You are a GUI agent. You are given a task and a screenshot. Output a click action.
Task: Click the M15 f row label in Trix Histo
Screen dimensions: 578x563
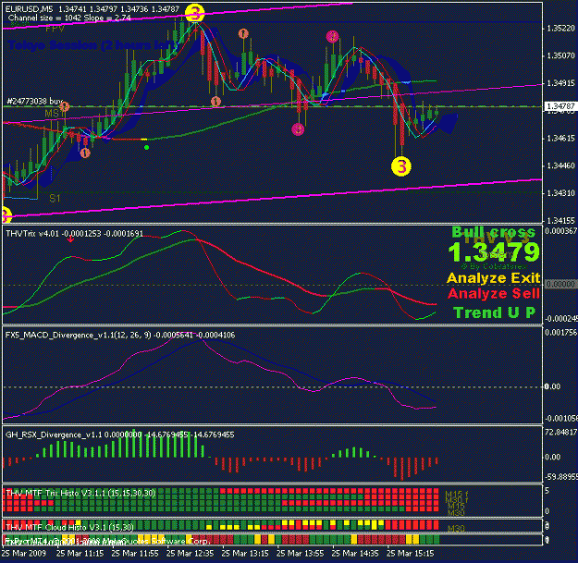pyautogui.click(x=456, y=494)
